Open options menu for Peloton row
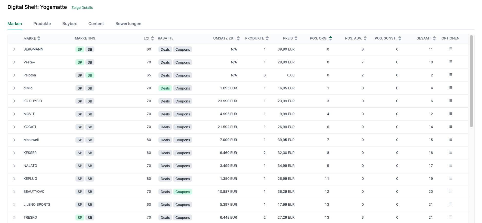This screenshot has width=482, height=223. [450, 75]
